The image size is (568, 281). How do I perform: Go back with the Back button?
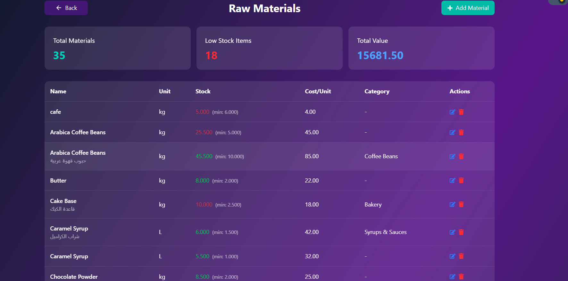point(66,8)
